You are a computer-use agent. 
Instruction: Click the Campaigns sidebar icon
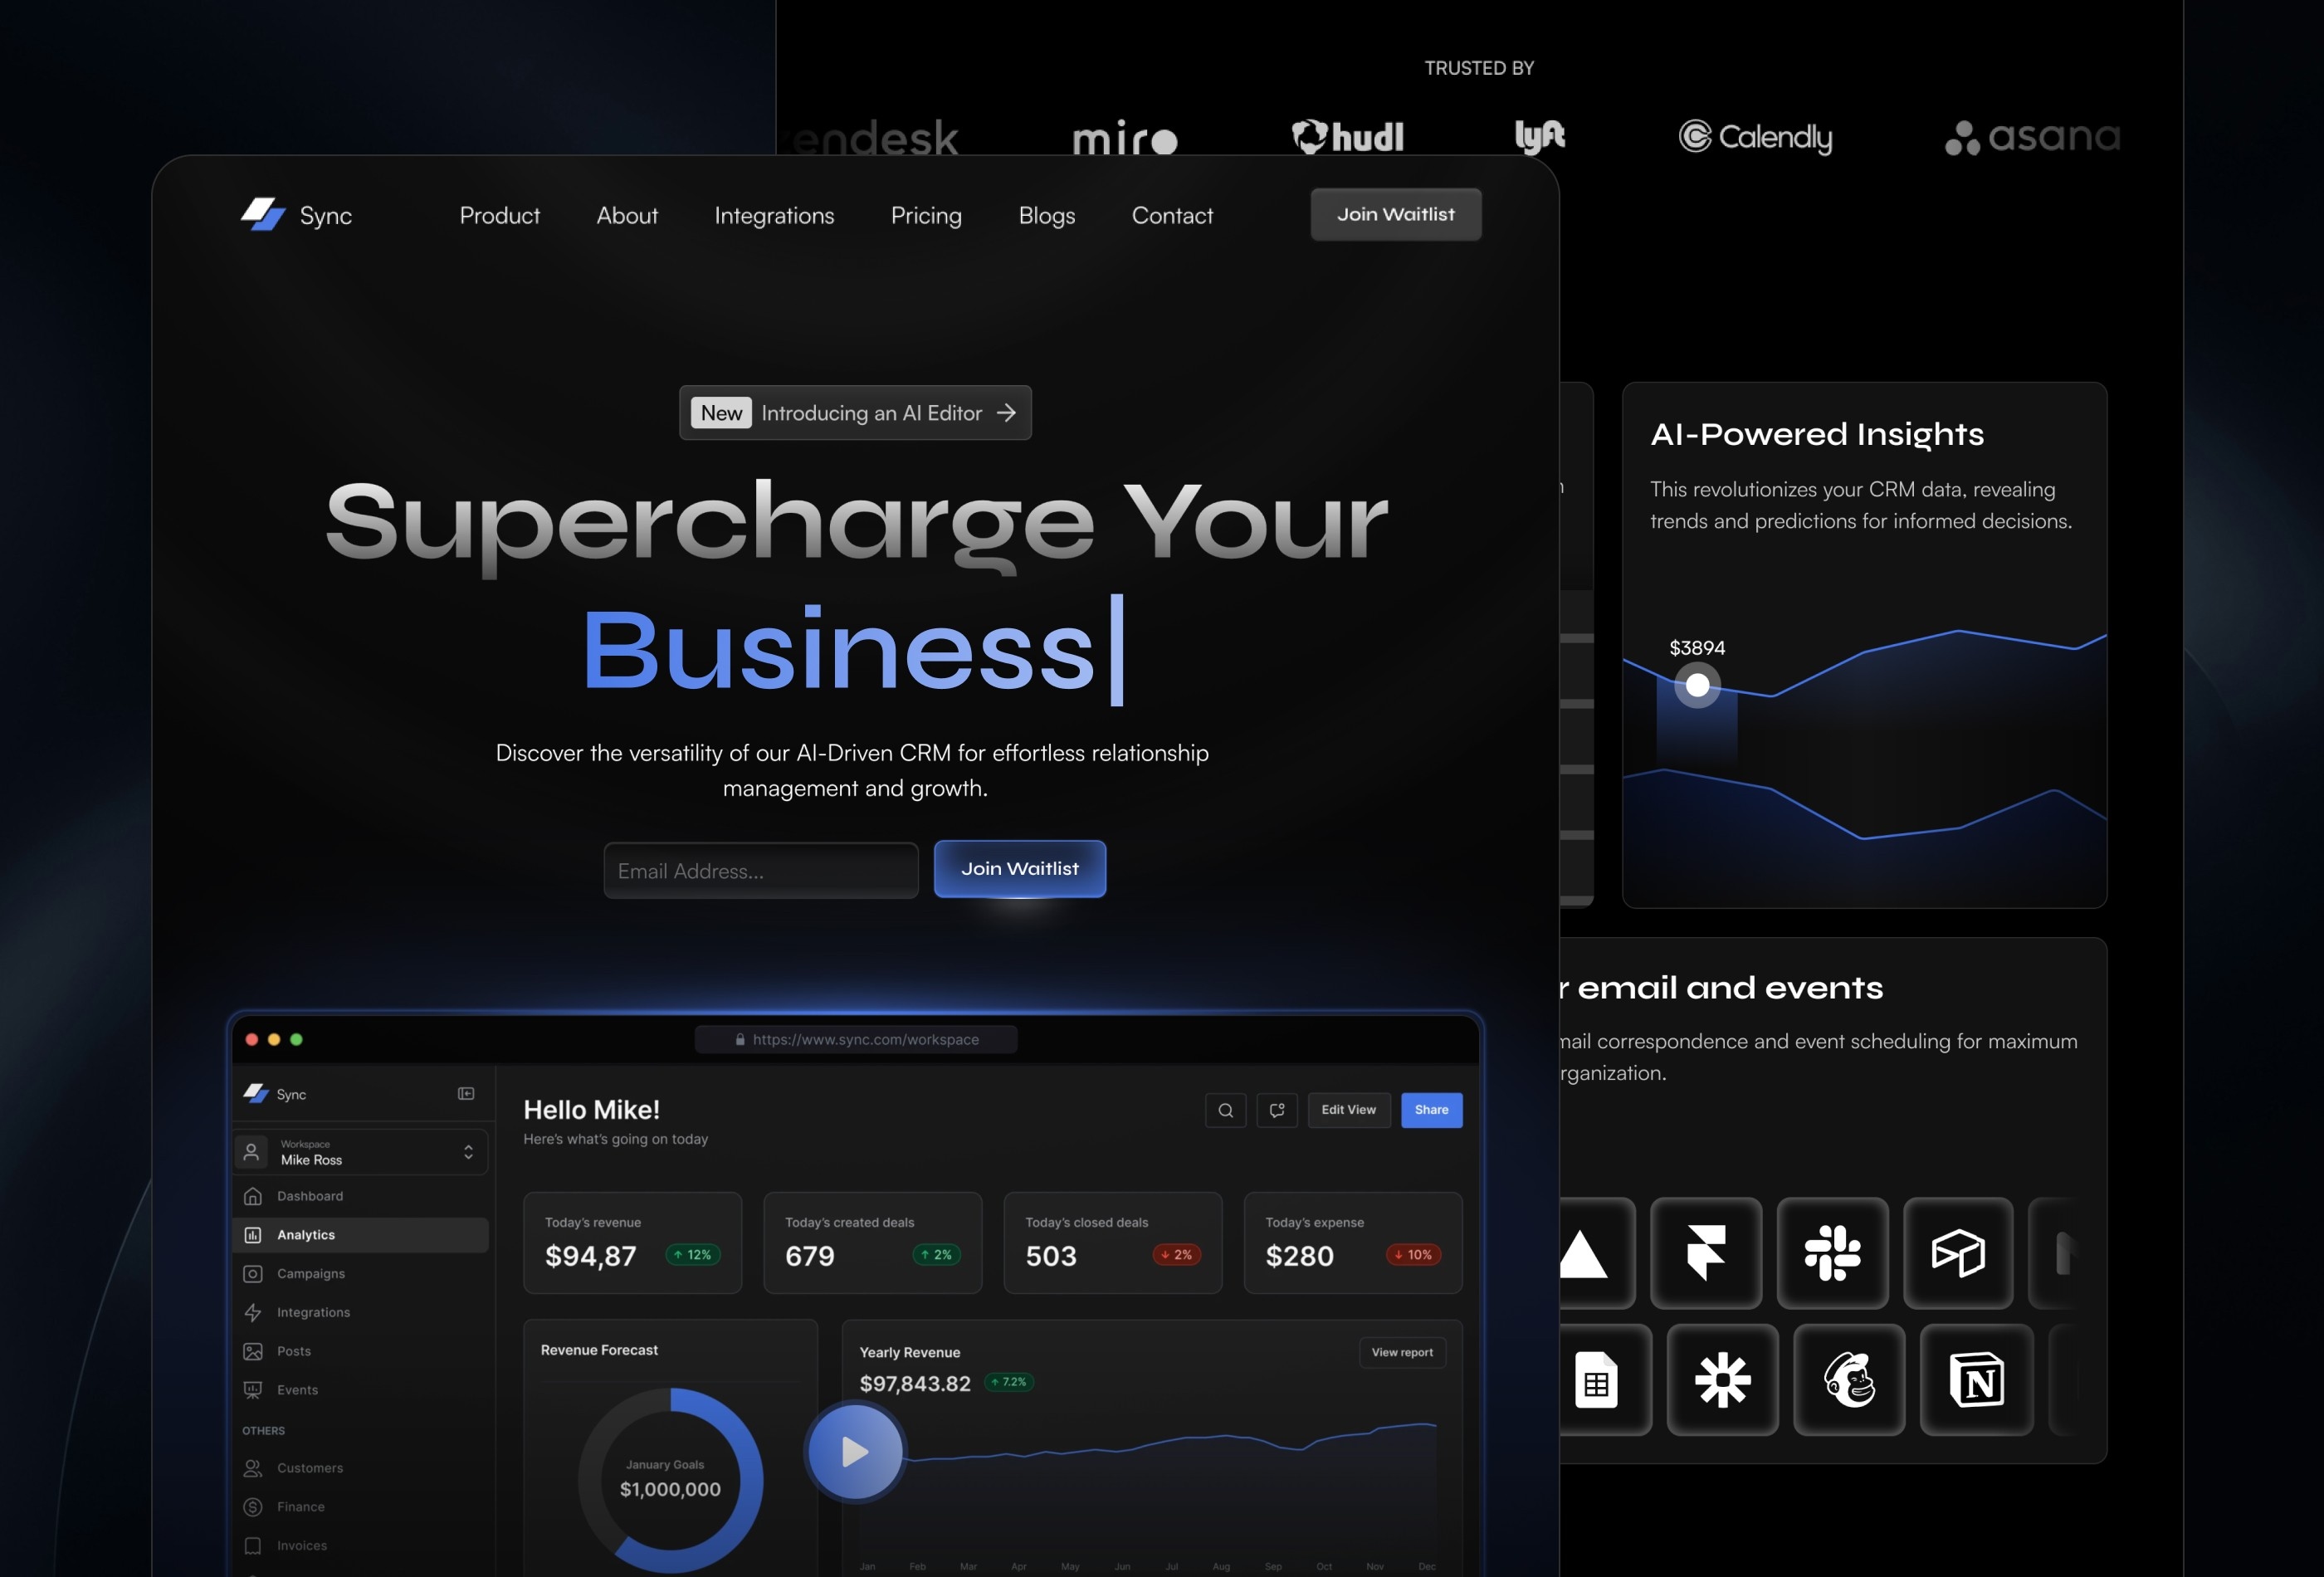click(251, 1272)
